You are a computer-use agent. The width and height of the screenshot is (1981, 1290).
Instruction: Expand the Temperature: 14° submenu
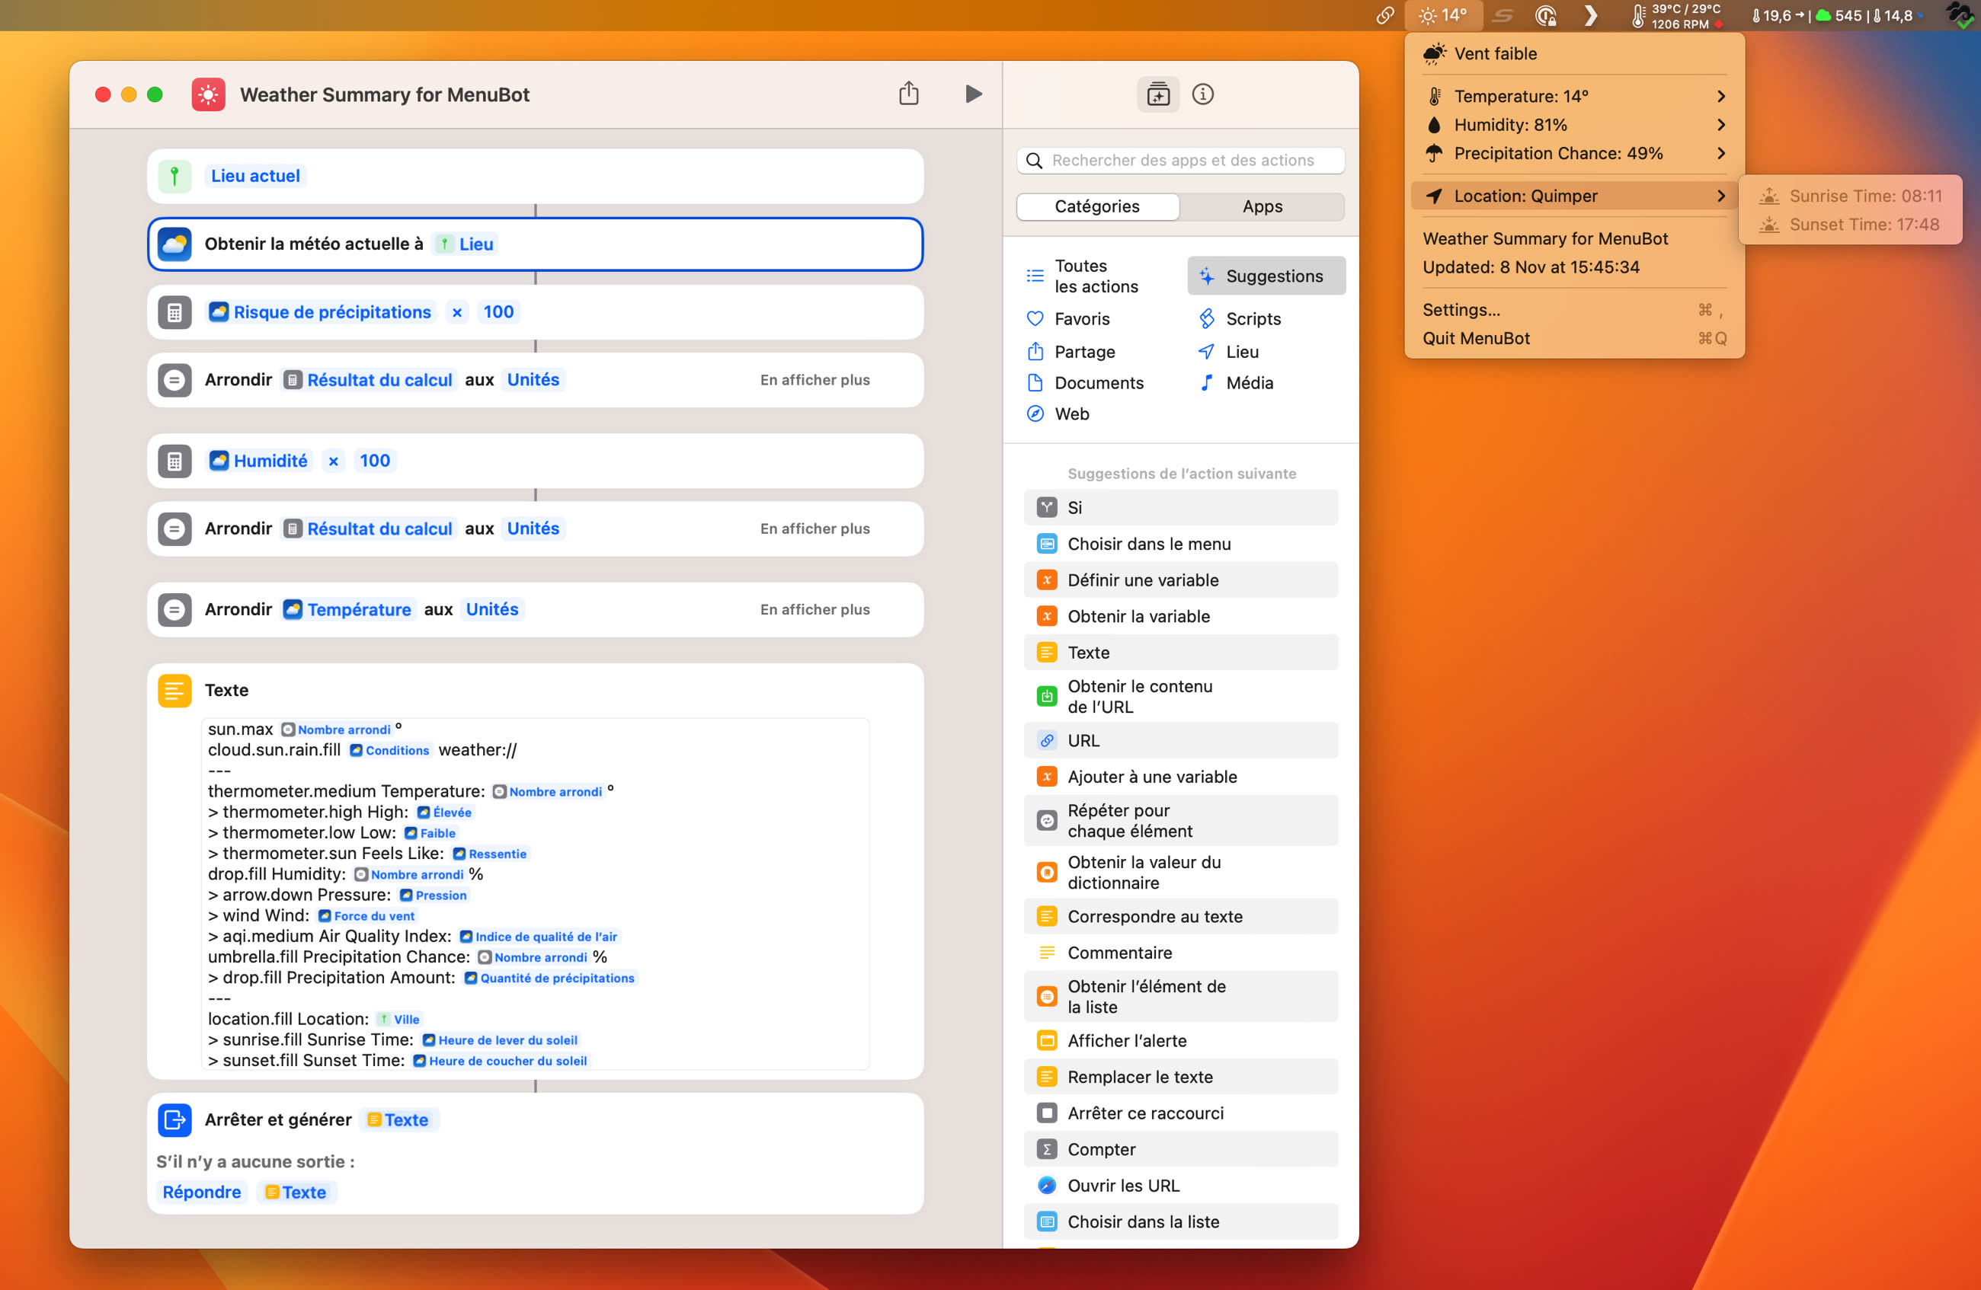[1575, 96]
